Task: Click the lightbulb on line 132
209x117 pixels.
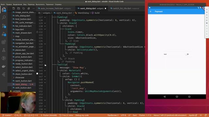Action: (x=37, y=32)
